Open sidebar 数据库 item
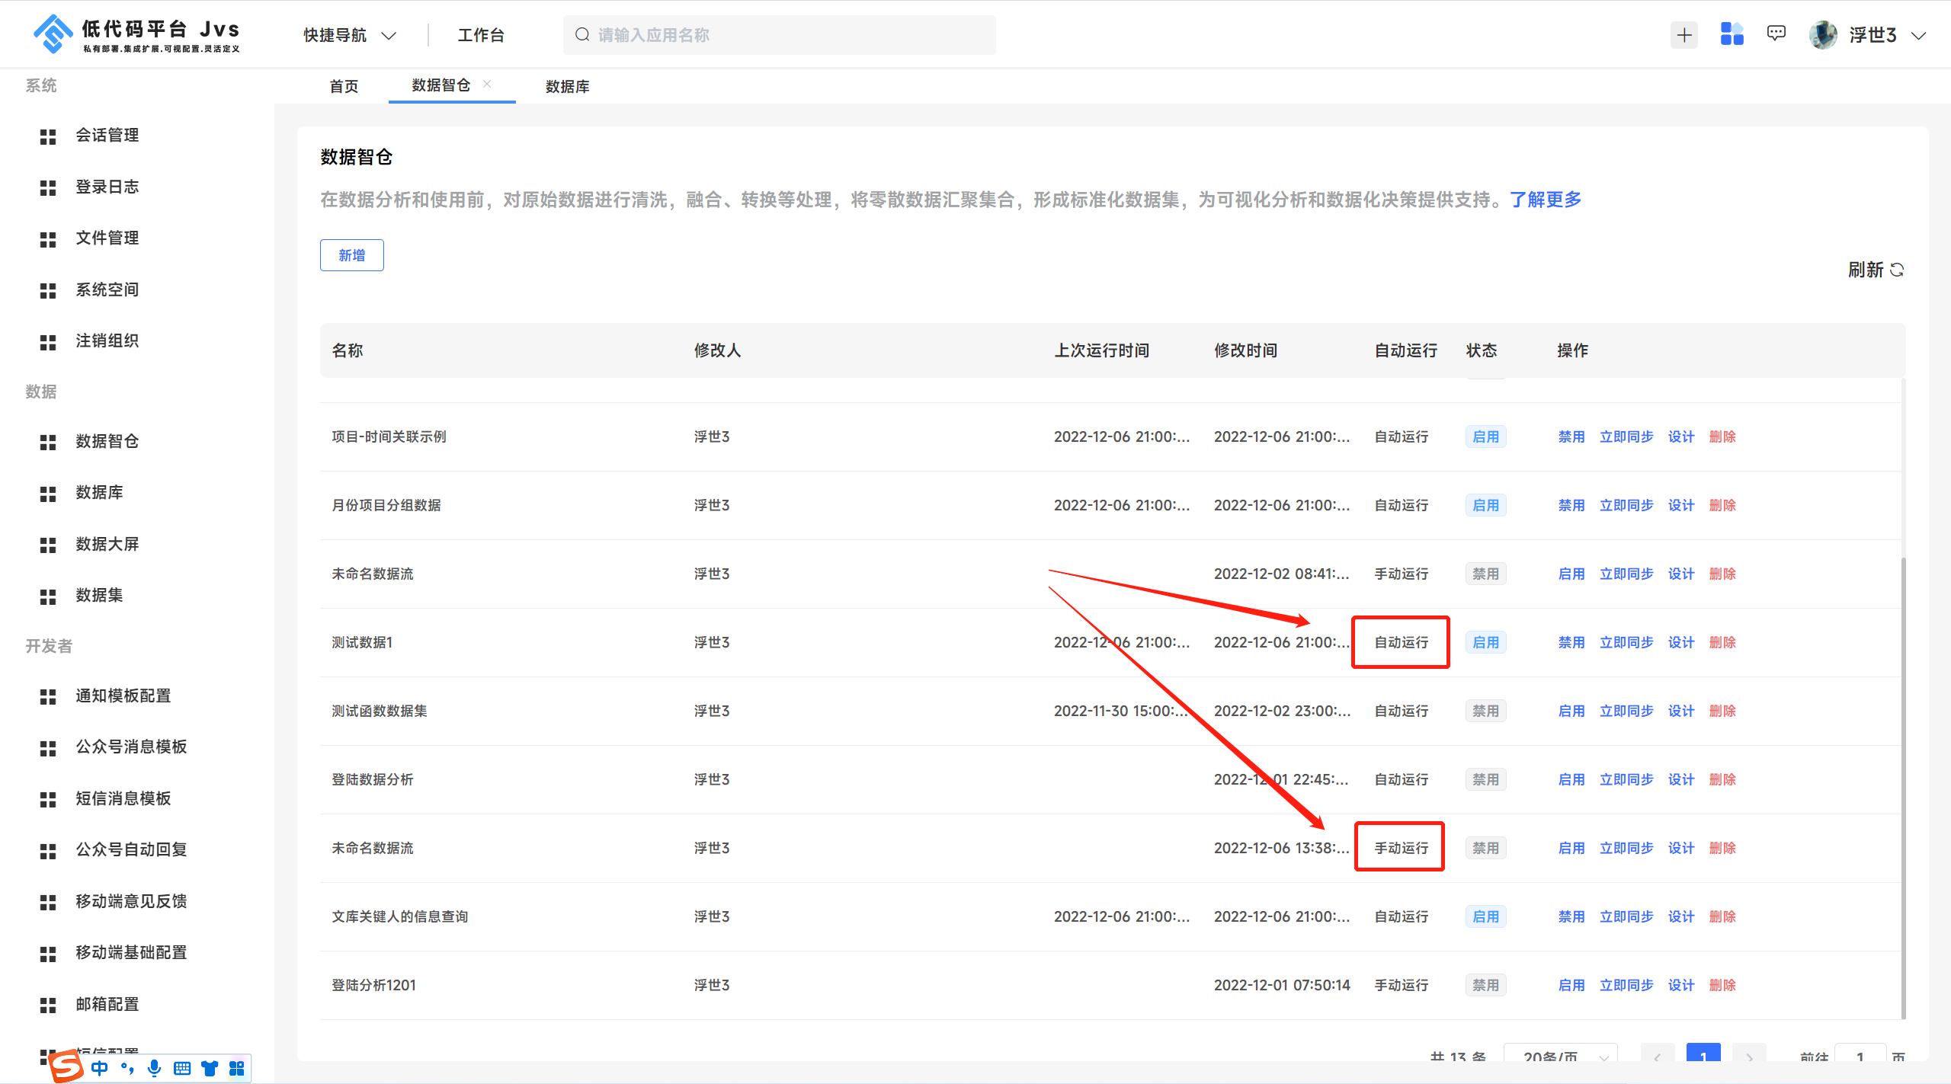 click(x=99, y=492)
